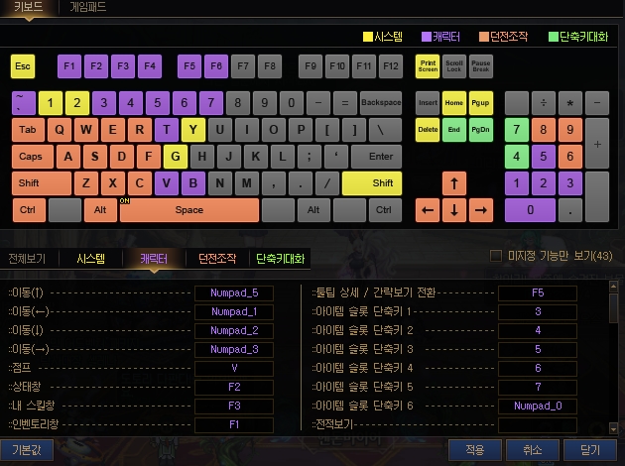Screen dimensions: 625x466
Task: Select the orange Space key
Action: pos(188,210)
